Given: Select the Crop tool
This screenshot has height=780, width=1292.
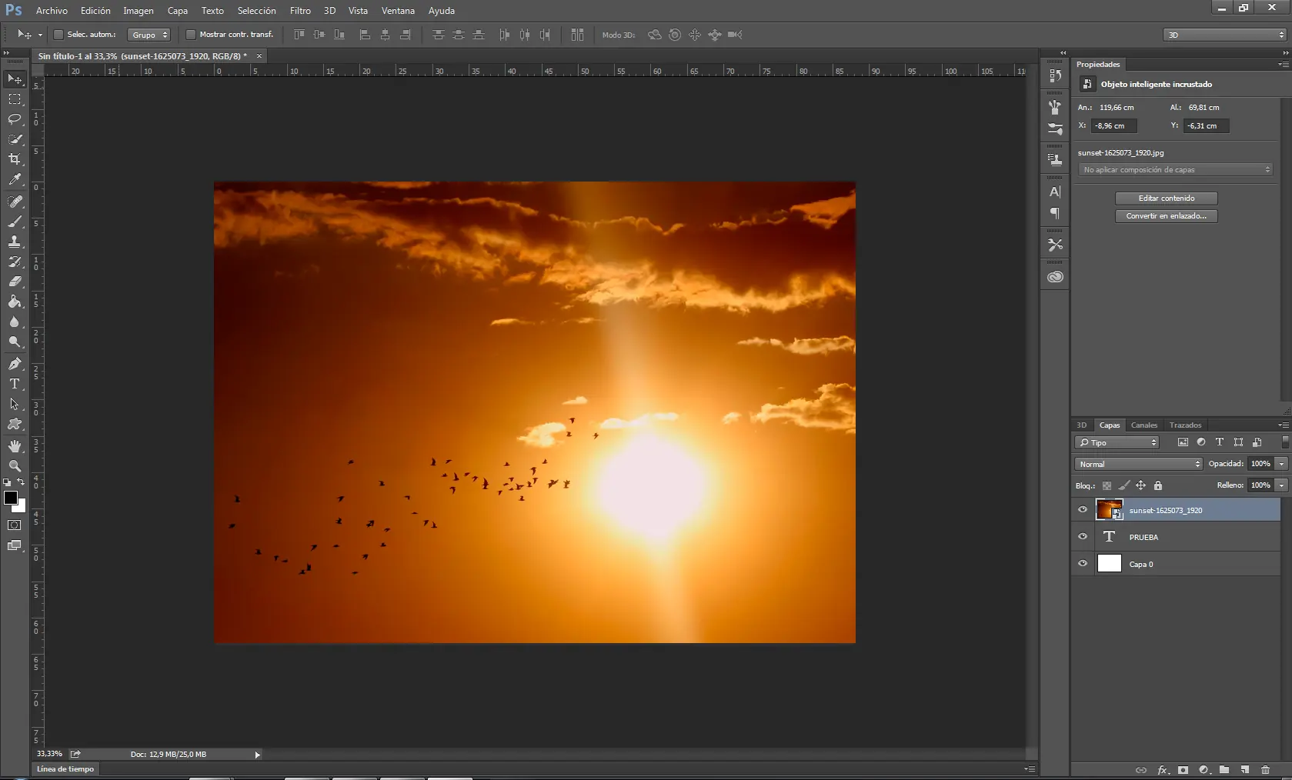Looking at the screenshot, I should tap(15, 159).
